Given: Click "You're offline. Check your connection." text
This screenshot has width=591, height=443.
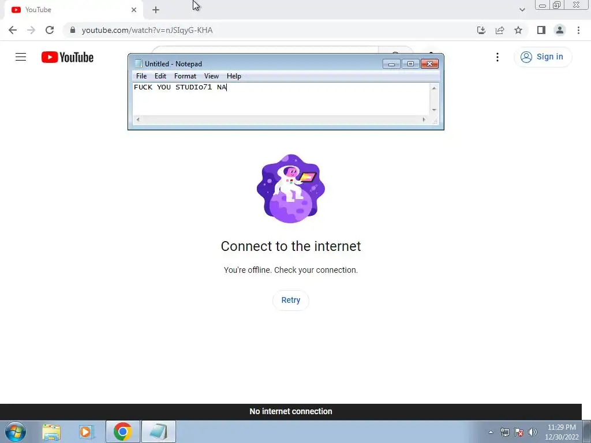Looking at the screenshot, I should coord(291,270).
